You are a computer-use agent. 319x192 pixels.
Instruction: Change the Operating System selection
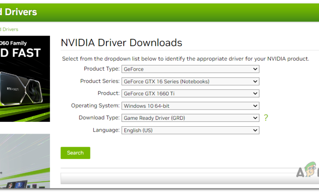(x=190, y=106)
